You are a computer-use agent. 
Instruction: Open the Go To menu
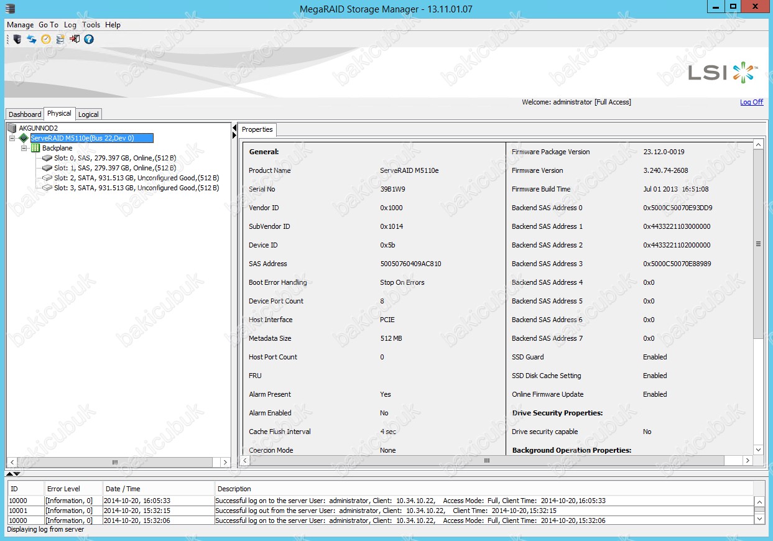[49, 25]
